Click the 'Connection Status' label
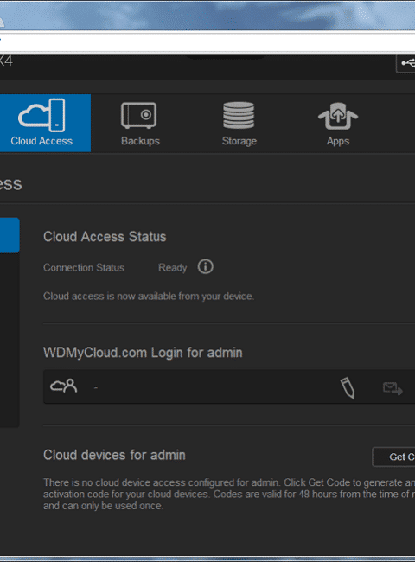This screenshot has width=415, height=562. pyautogui.click(x=84, y=268)
